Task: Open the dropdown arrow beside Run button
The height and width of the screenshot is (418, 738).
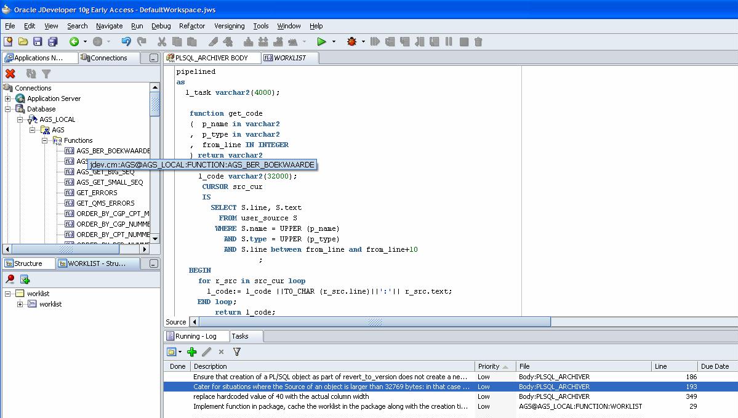Action: point(334,42)
